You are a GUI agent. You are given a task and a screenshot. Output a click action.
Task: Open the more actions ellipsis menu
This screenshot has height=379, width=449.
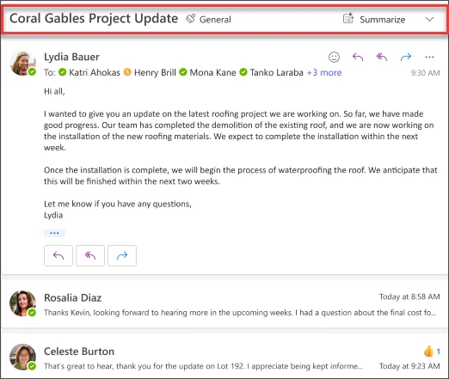point(429,57)
